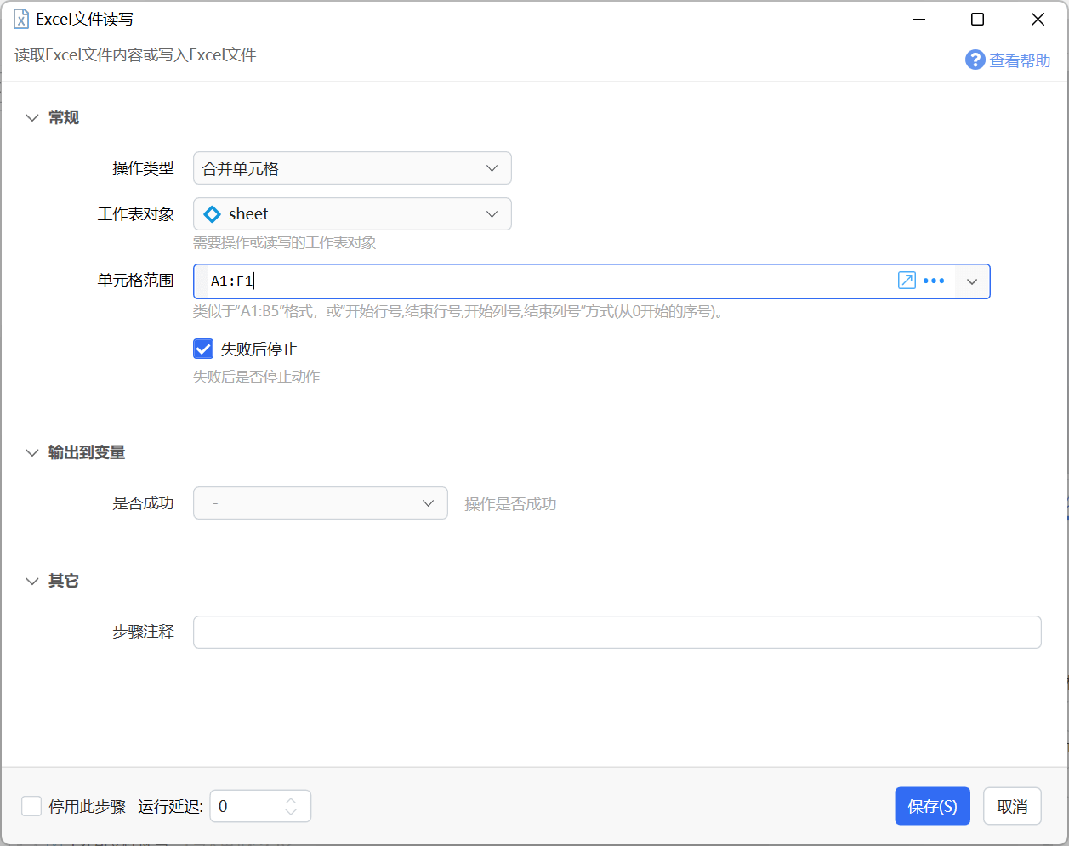Open the expression editor arrow icon in 单元格范围

(x=907, y=281)
